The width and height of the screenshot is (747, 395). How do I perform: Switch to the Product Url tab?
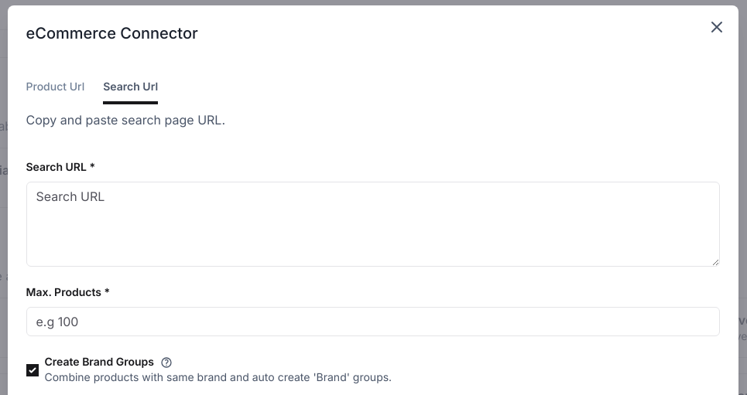55,87
